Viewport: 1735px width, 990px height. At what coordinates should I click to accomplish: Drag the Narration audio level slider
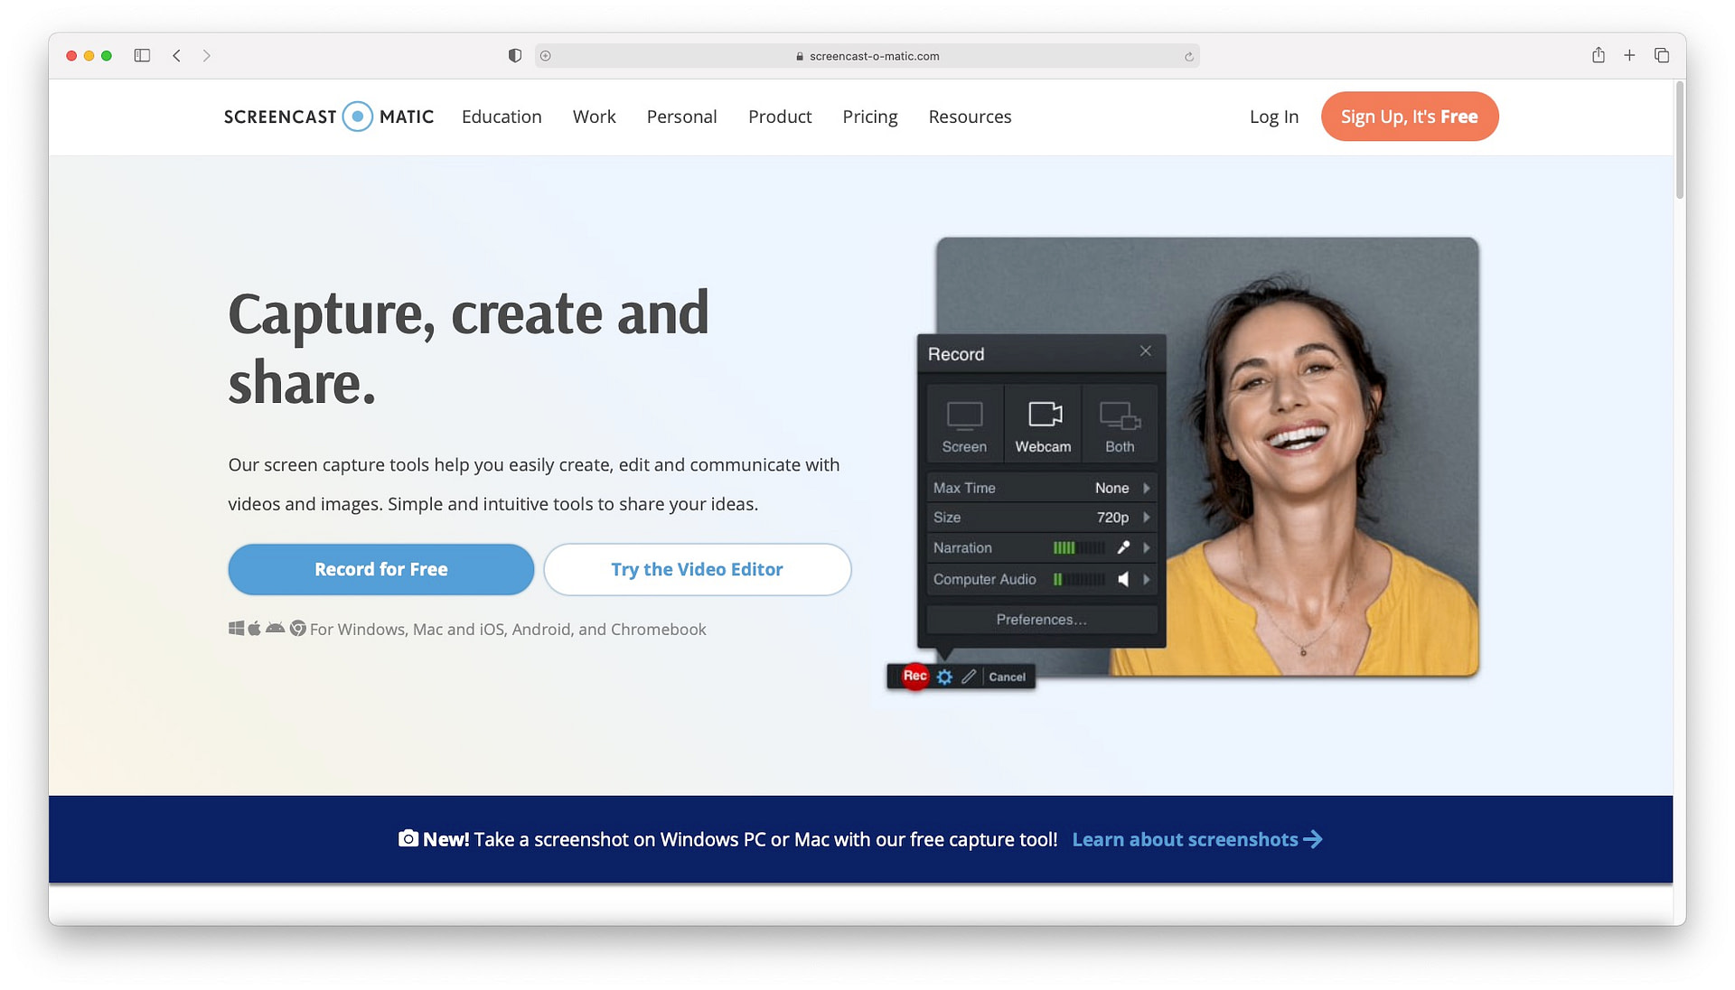coord(1076,546)
